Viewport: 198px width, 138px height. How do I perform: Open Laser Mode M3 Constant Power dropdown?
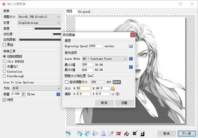pyautogui.click(x=105, y=59)
